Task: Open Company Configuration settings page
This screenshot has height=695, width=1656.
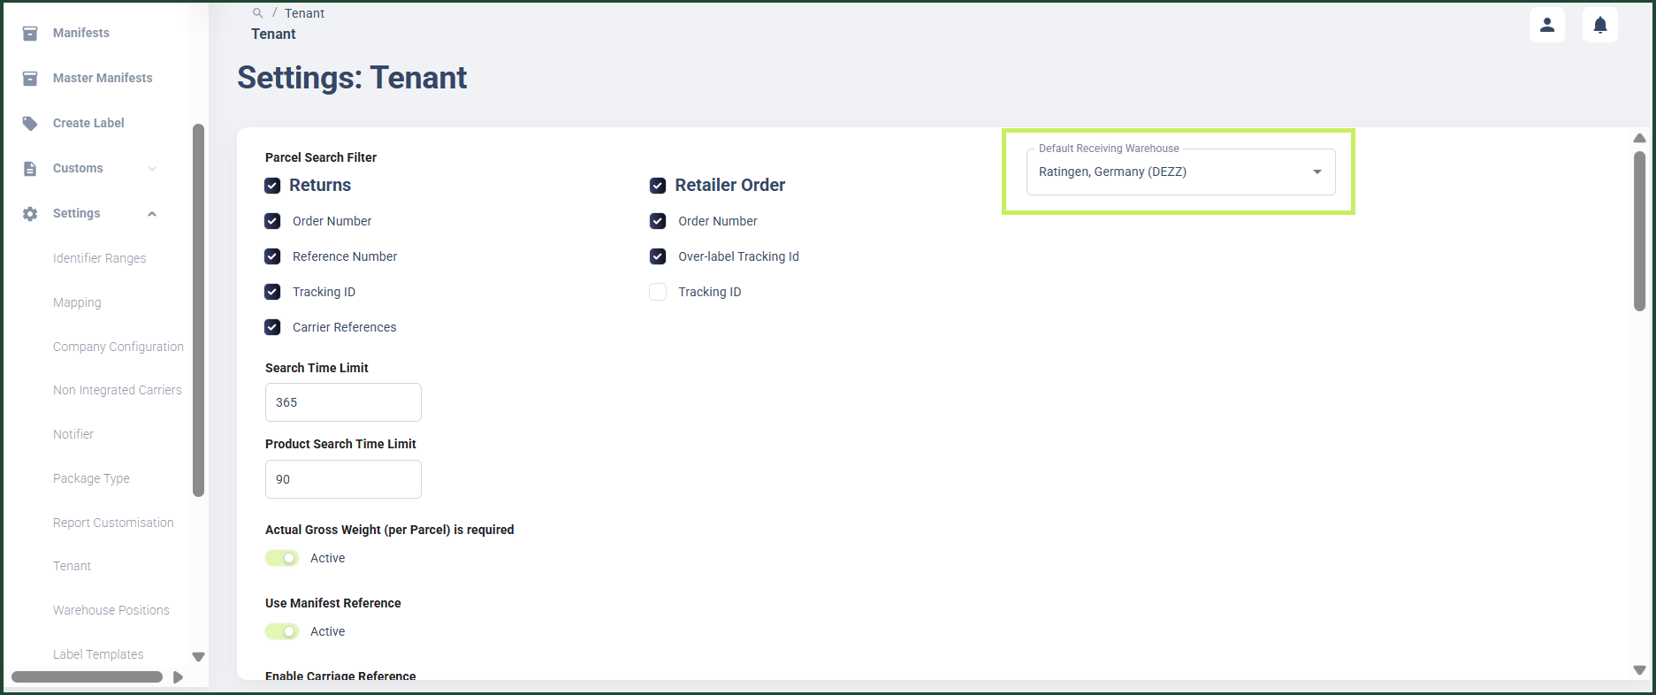Action: [x=118, y=347]
